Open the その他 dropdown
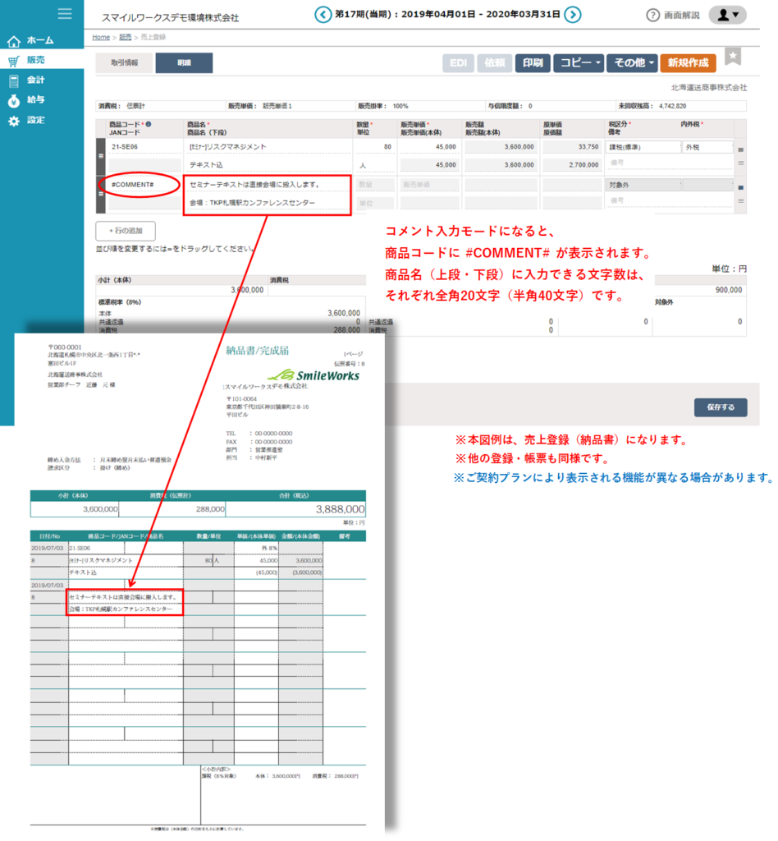 632,63
